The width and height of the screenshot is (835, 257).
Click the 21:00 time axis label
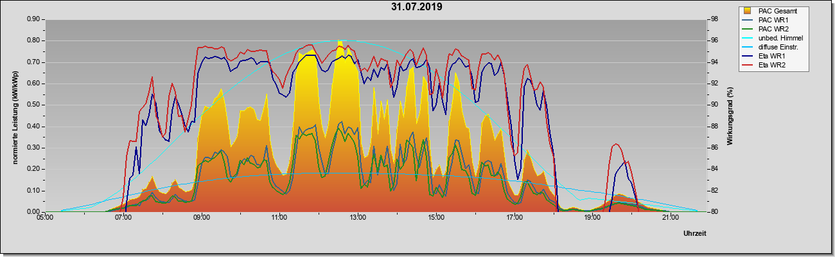[x=670, y=217]
